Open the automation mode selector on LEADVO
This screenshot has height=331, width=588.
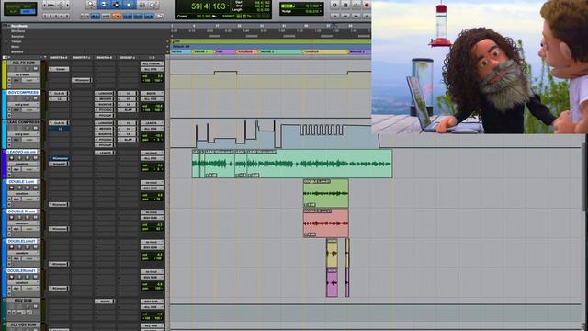[30, 169]
